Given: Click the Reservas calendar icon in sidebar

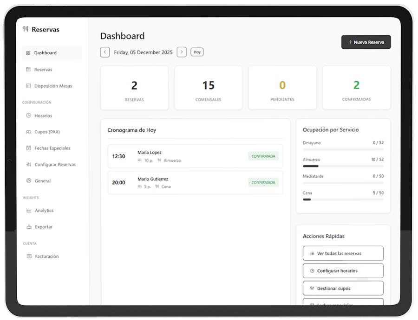Looking at the screenshot, I should click(x=28, y=70).
